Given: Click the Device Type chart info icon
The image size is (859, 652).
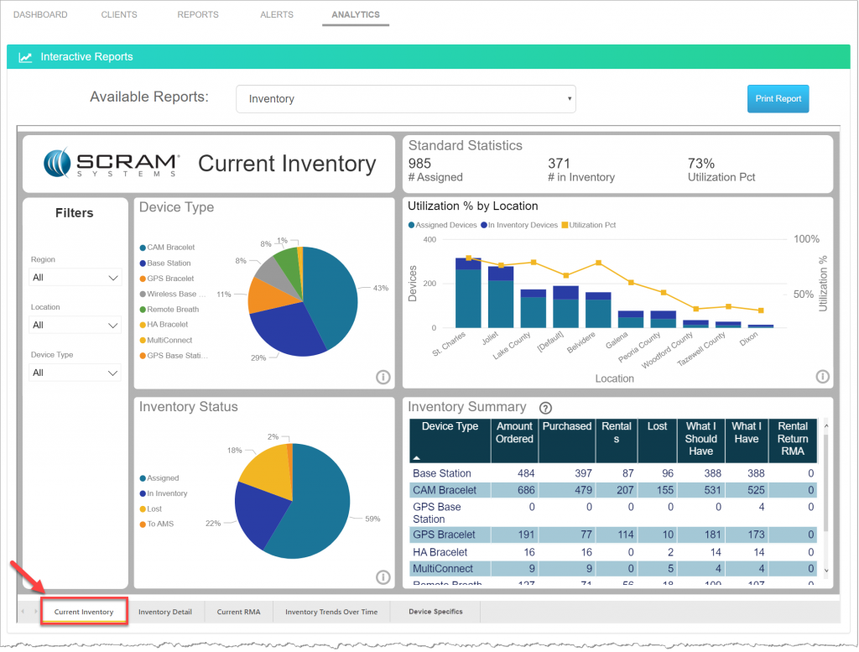Looking at the screenshot, I should point(383,378).
